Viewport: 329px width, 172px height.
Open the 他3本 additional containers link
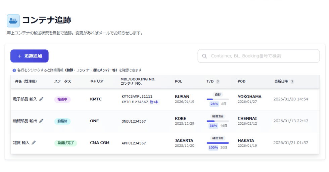click(x=154, y=102)
